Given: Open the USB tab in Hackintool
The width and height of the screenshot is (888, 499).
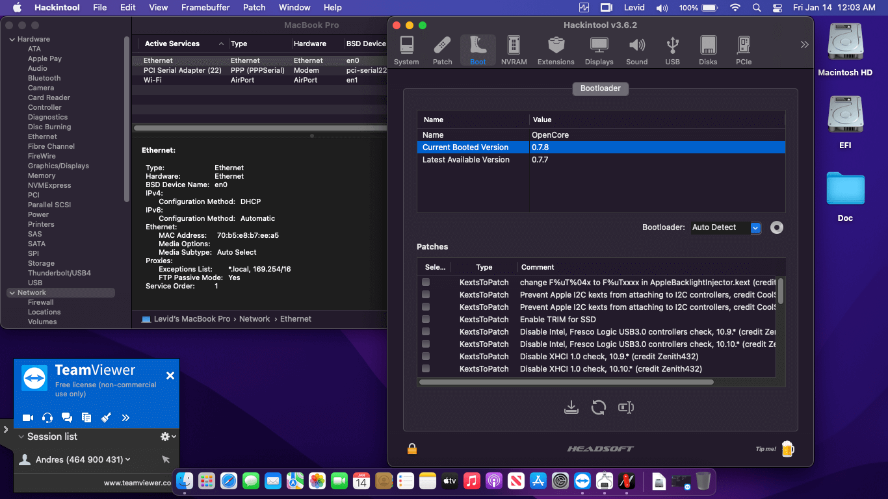Looking at the screenshot, I should [672, 51].
